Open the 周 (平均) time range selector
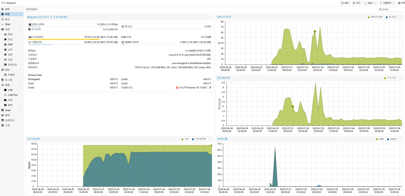This screenshot has height=196, width=405. coord(391,9)
